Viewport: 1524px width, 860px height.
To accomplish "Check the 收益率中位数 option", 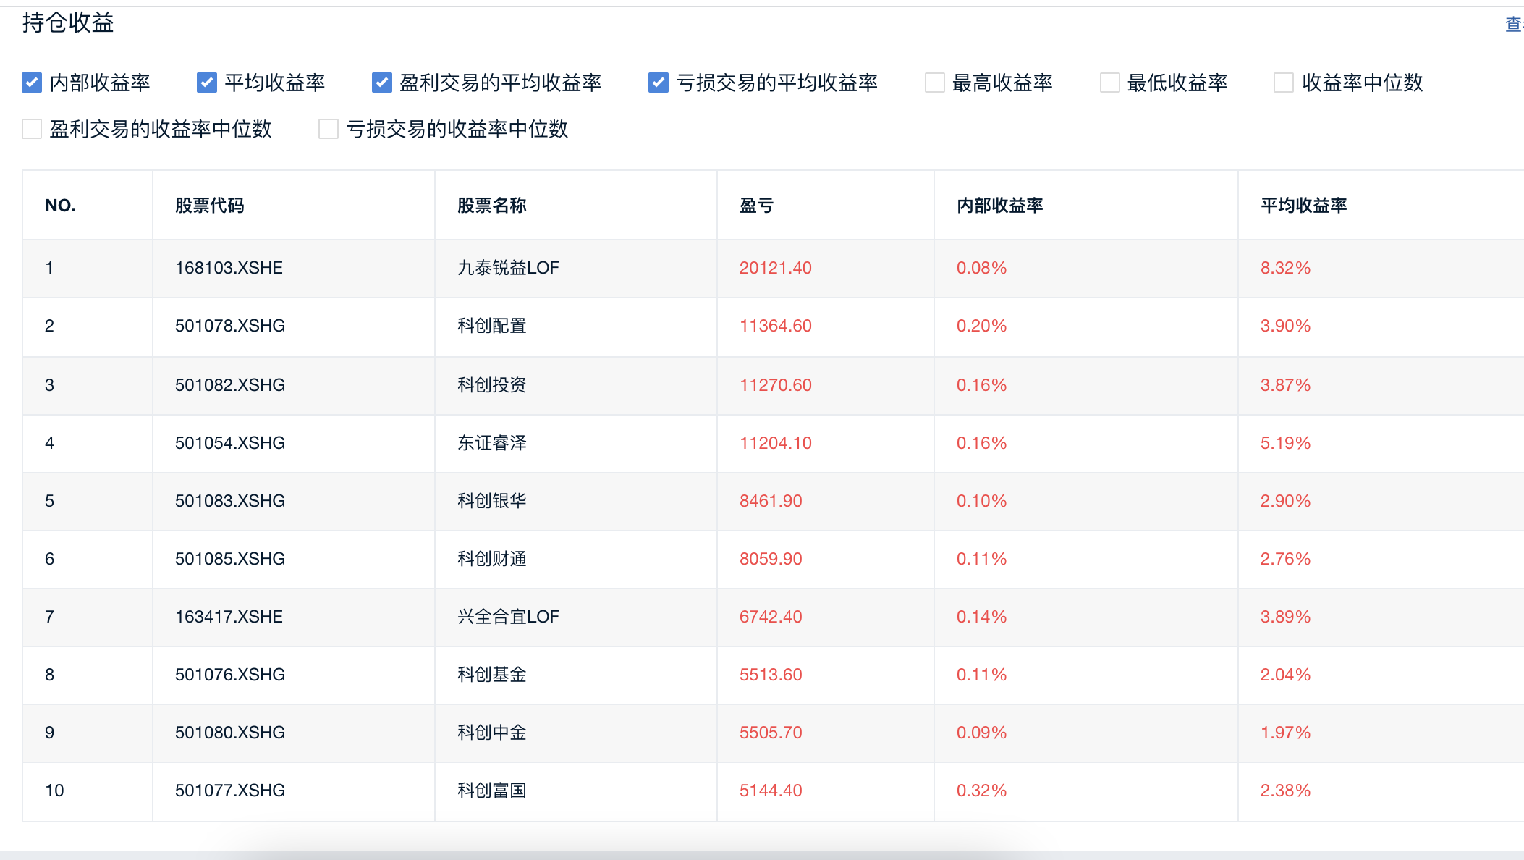I will 1284,83.
